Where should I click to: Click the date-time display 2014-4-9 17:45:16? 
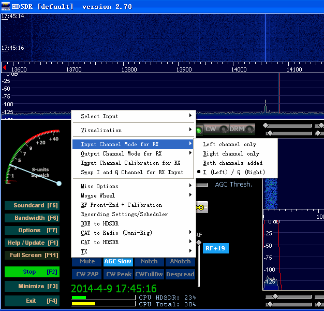(114, 288)
